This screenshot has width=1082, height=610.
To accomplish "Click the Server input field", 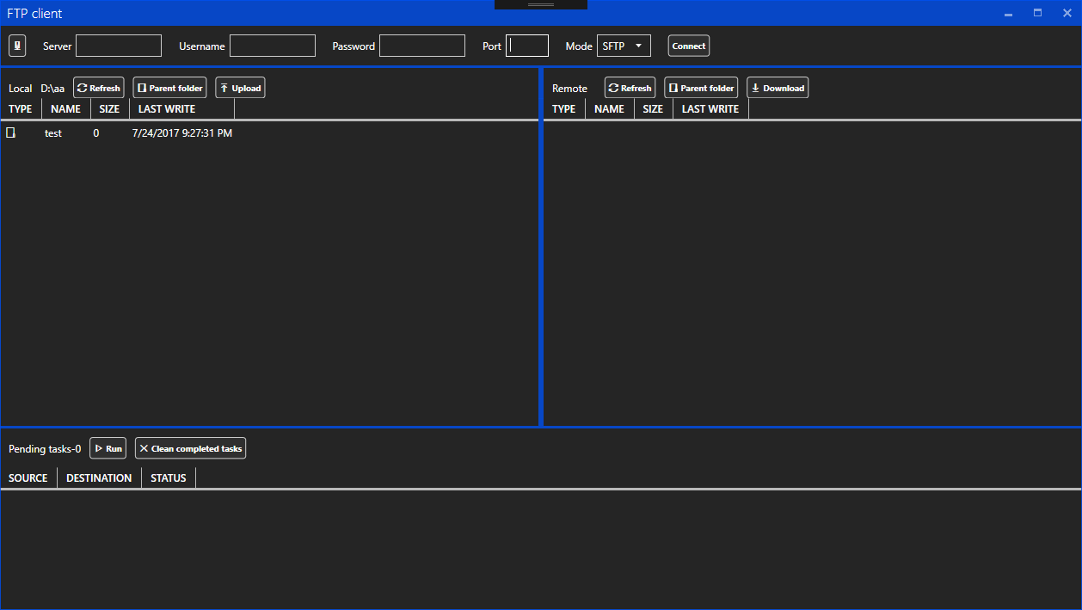I will tap(119, 46).
